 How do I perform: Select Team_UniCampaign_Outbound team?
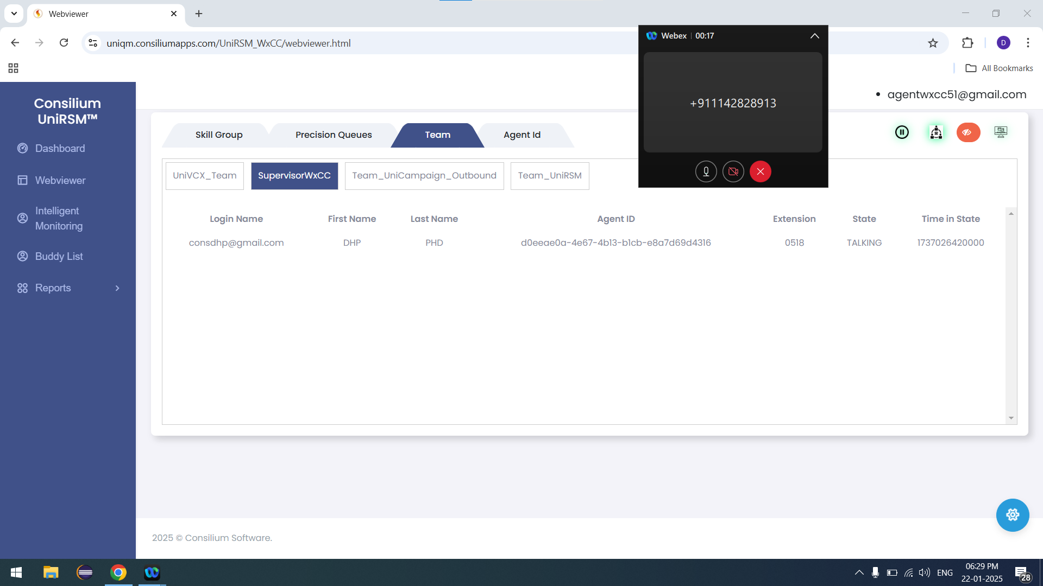coord(424,176)
